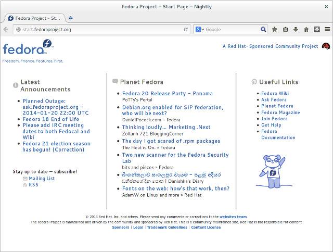Click A Red Hat-Sponsored Community Project link
The height and width of the screenshot is (252, 333).
click(x=271, y=46)
